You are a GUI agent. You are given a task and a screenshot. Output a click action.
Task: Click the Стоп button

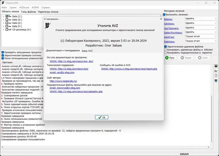pos(203,58)
